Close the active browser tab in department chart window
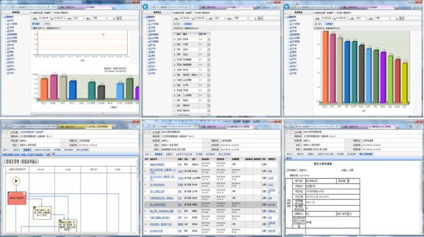Image resolution: width=424 pixels, height=237 pixels. tap(111, 7)
